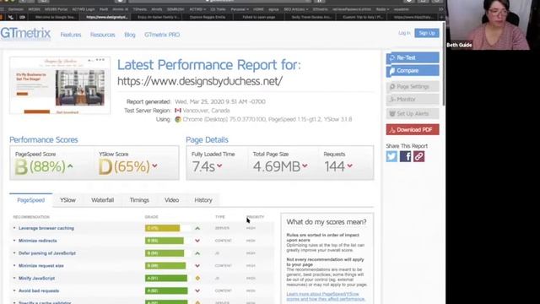This screenshot has width=540, height=304.
Task: Click the YSlow Score down arrow
Action: tap(154, 166)
